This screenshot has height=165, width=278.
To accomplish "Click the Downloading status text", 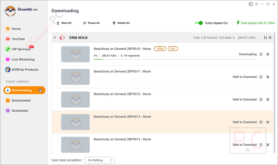I will 248,54.
